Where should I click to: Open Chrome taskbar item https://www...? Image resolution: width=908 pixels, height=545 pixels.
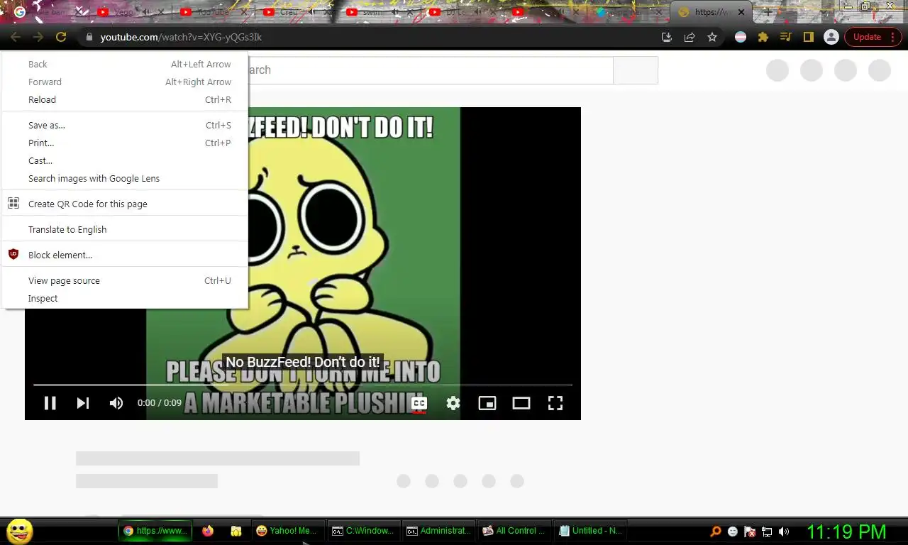click(155, 531)
